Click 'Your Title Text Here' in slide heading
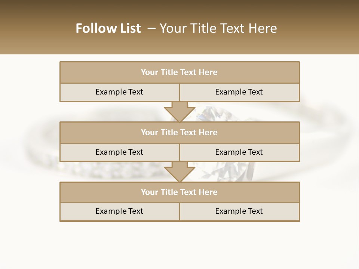359x269 pixels. (x=218, y=28)
